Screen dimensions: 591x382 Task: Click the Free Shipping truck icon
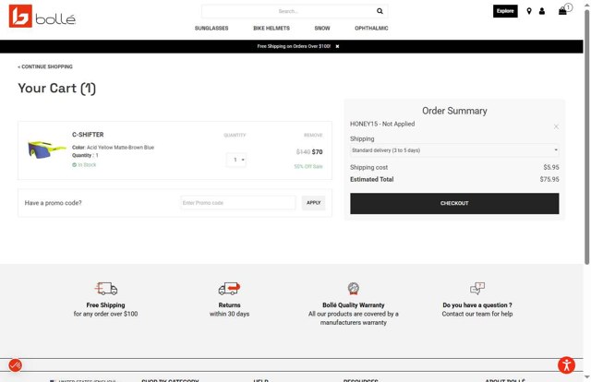point(106,289)
